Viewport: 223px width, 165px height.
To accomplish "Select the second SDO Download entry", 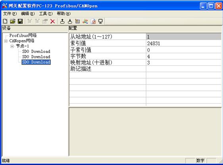I will click(x=36, y=57).
